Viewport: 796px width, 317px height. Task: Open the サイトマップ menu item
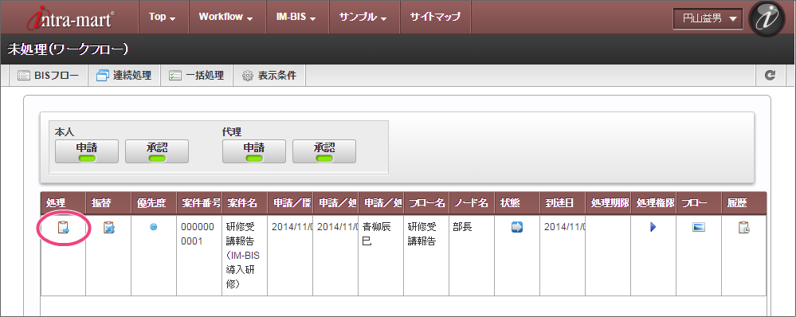tap(436, 17)
